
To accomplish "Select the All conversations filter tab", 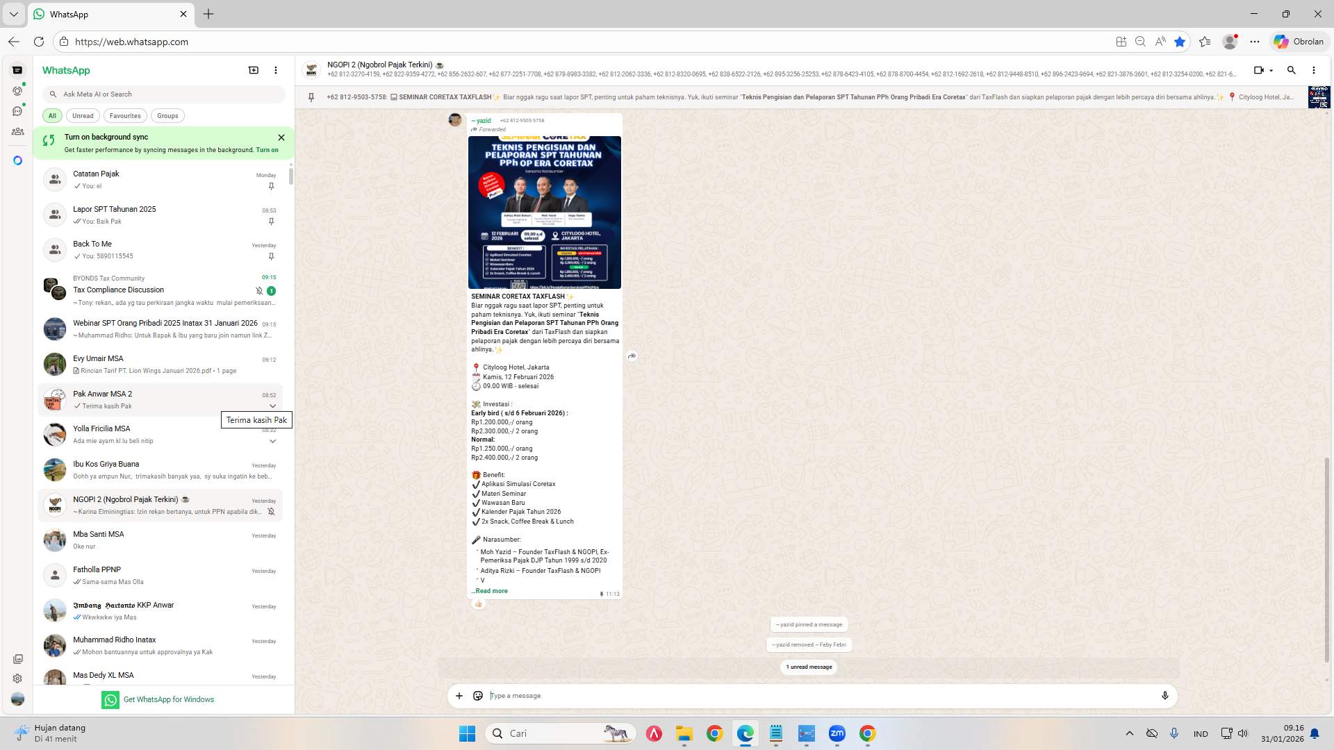I will (x=51, y=115).
